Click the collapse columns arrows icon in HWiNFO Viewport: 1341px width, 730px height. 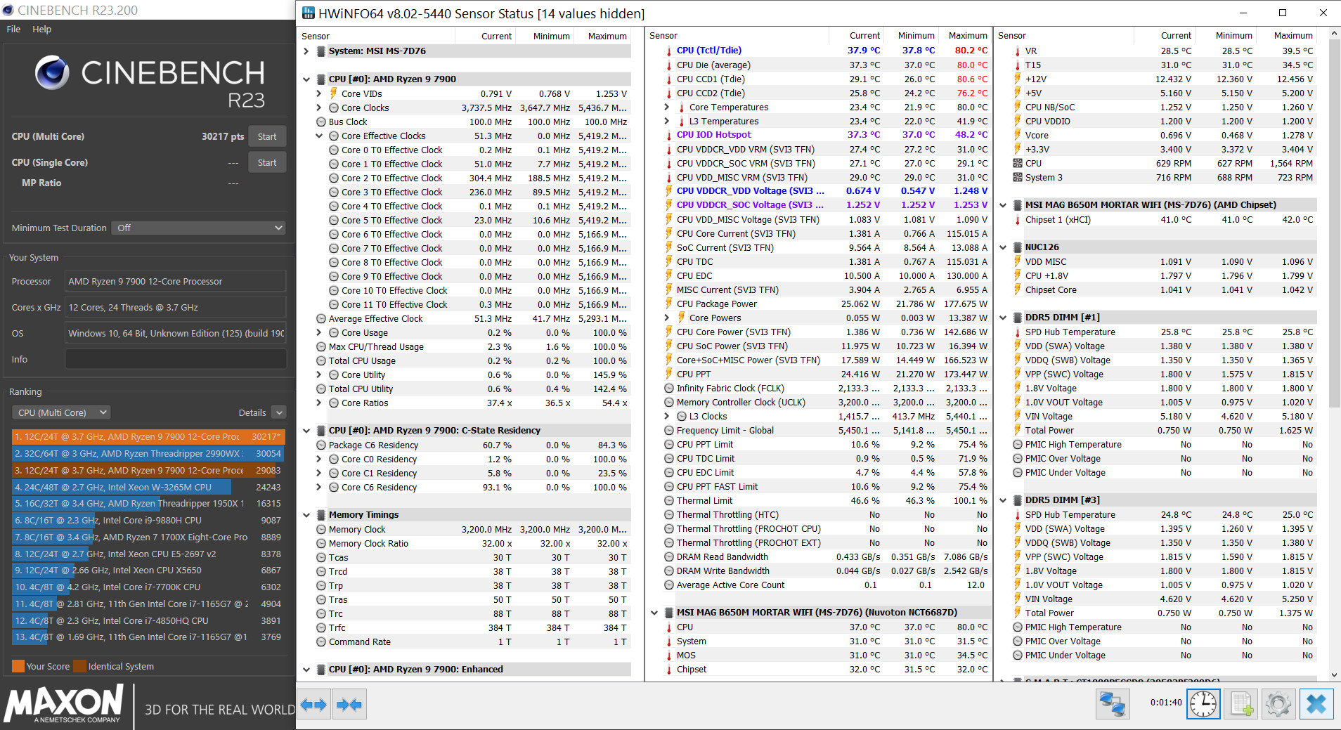(349, 704)
